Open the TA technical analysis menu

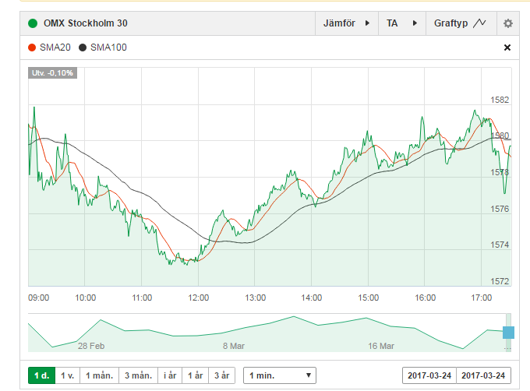402,23
